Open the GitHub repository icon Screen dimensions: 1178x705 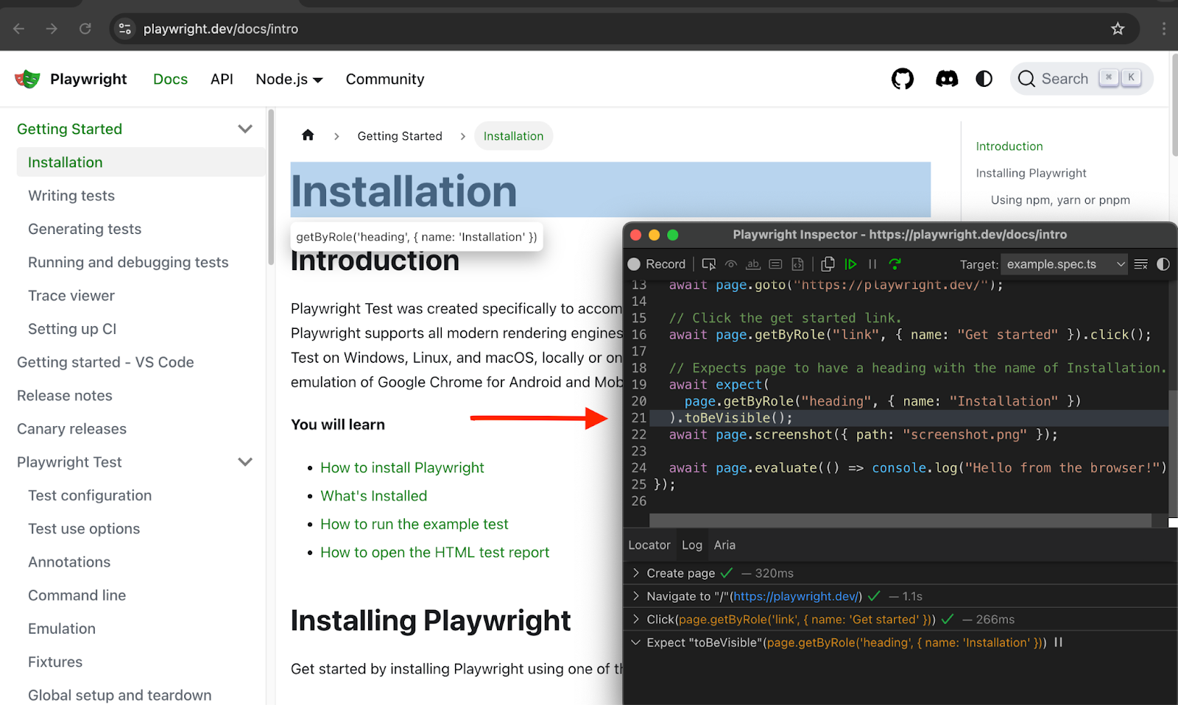tap(903, 79)
